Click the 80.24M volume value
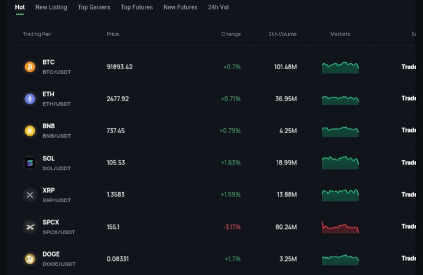 click(x=286, y=227)
